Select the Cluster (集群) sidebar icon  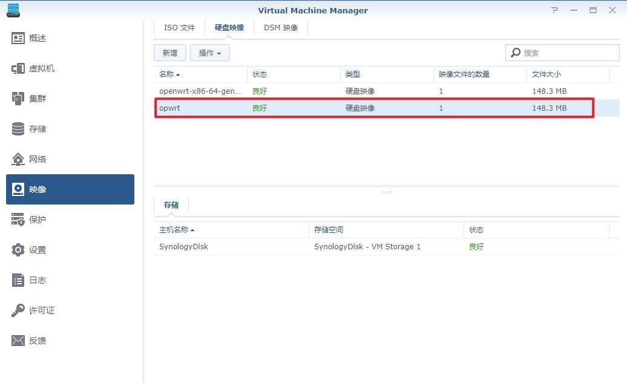[x=18, y=99]
